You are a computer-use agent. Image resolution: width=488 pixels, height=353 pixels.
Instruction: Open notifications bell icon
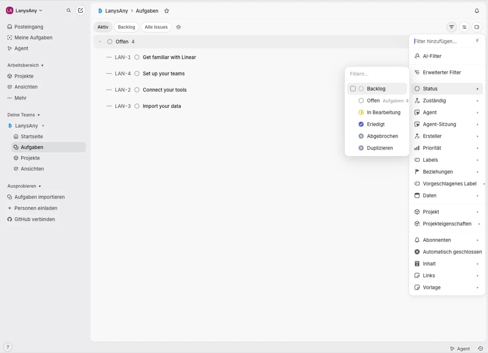477,11
